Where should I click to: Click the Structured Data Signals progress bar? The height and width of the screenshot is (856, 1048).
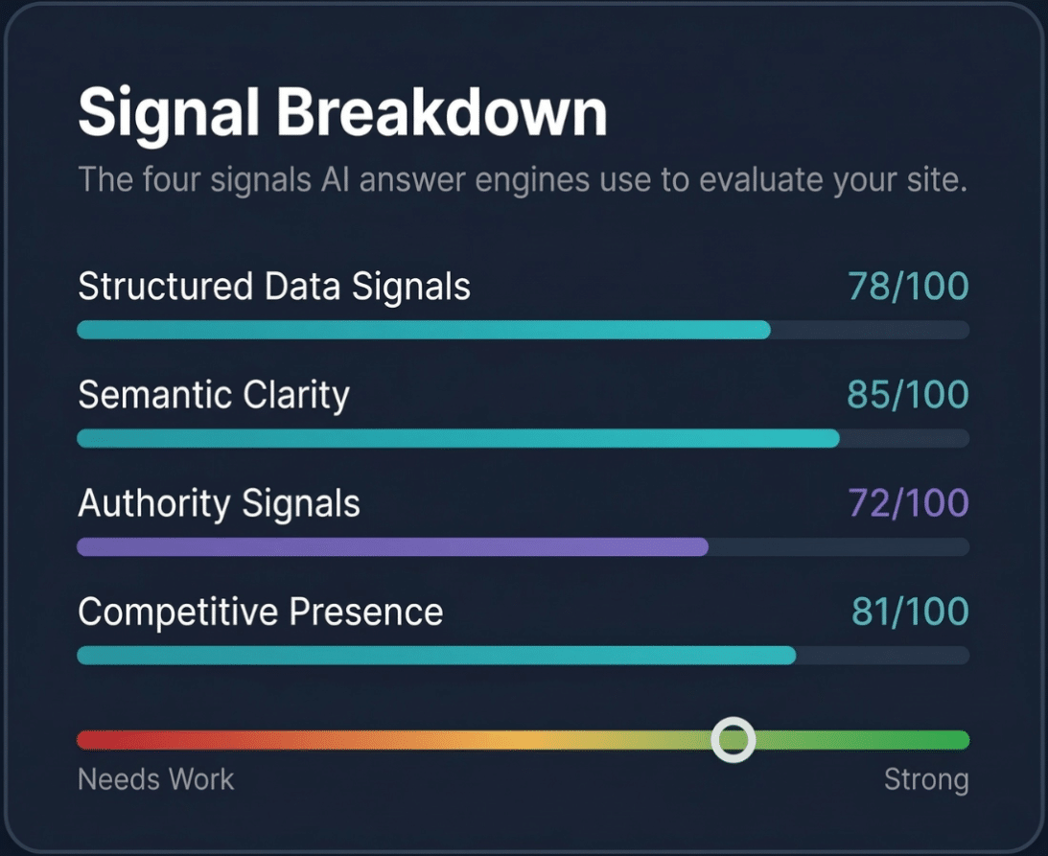click(422, 331)
